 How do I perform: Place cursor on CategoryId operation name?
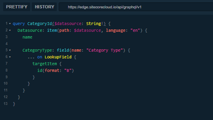tap(39, 24)
